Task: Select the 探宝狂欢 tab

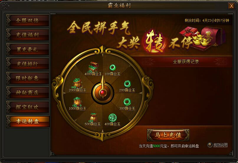Action: coord(28,107)
